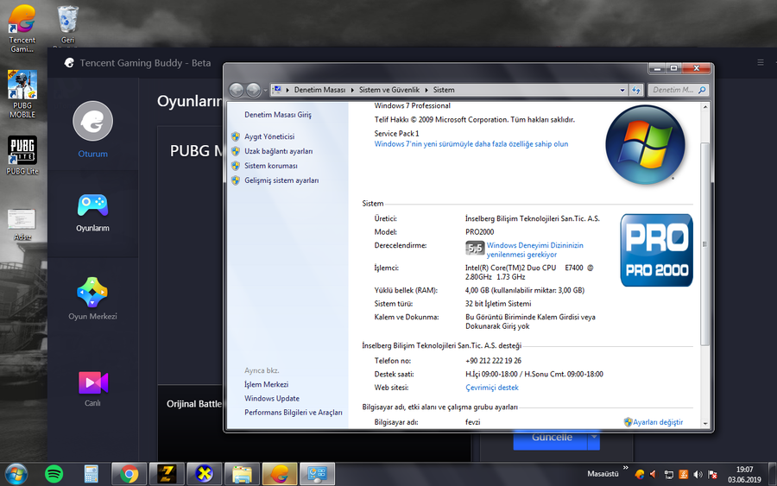This screenshot has height=486, width=777.
Task: Click the search magnifier icon
Action: pyautogui.click(x=702, y=90)
